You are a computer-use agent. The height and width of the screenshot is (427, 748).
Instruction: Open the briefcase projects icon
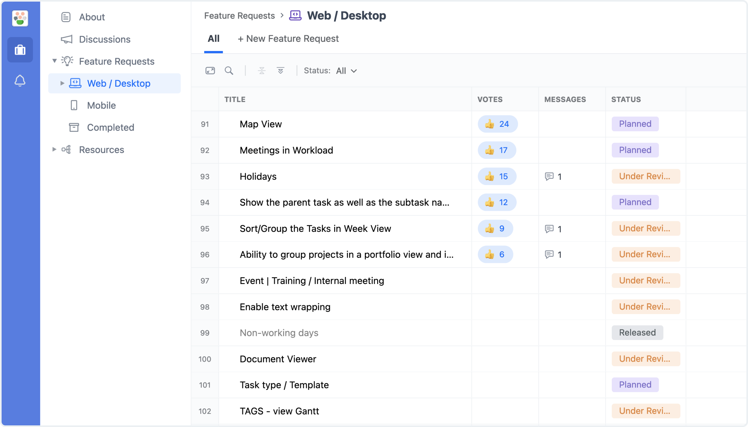tap(20, 50)
